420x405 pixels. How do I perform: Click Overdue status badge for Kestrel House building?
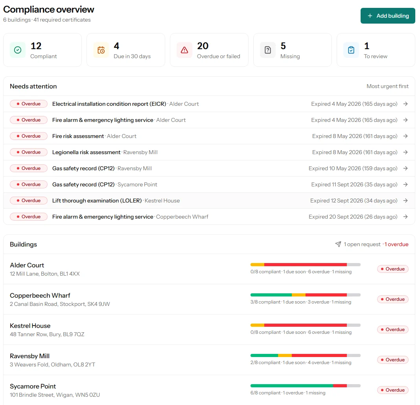393,330
